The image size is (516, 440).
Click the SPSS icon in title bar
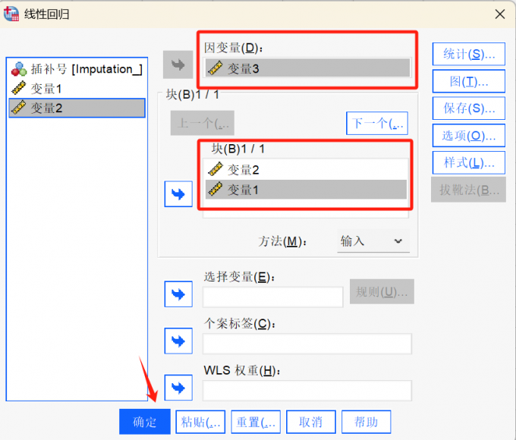pyautogui.click(x=11, y=14)
